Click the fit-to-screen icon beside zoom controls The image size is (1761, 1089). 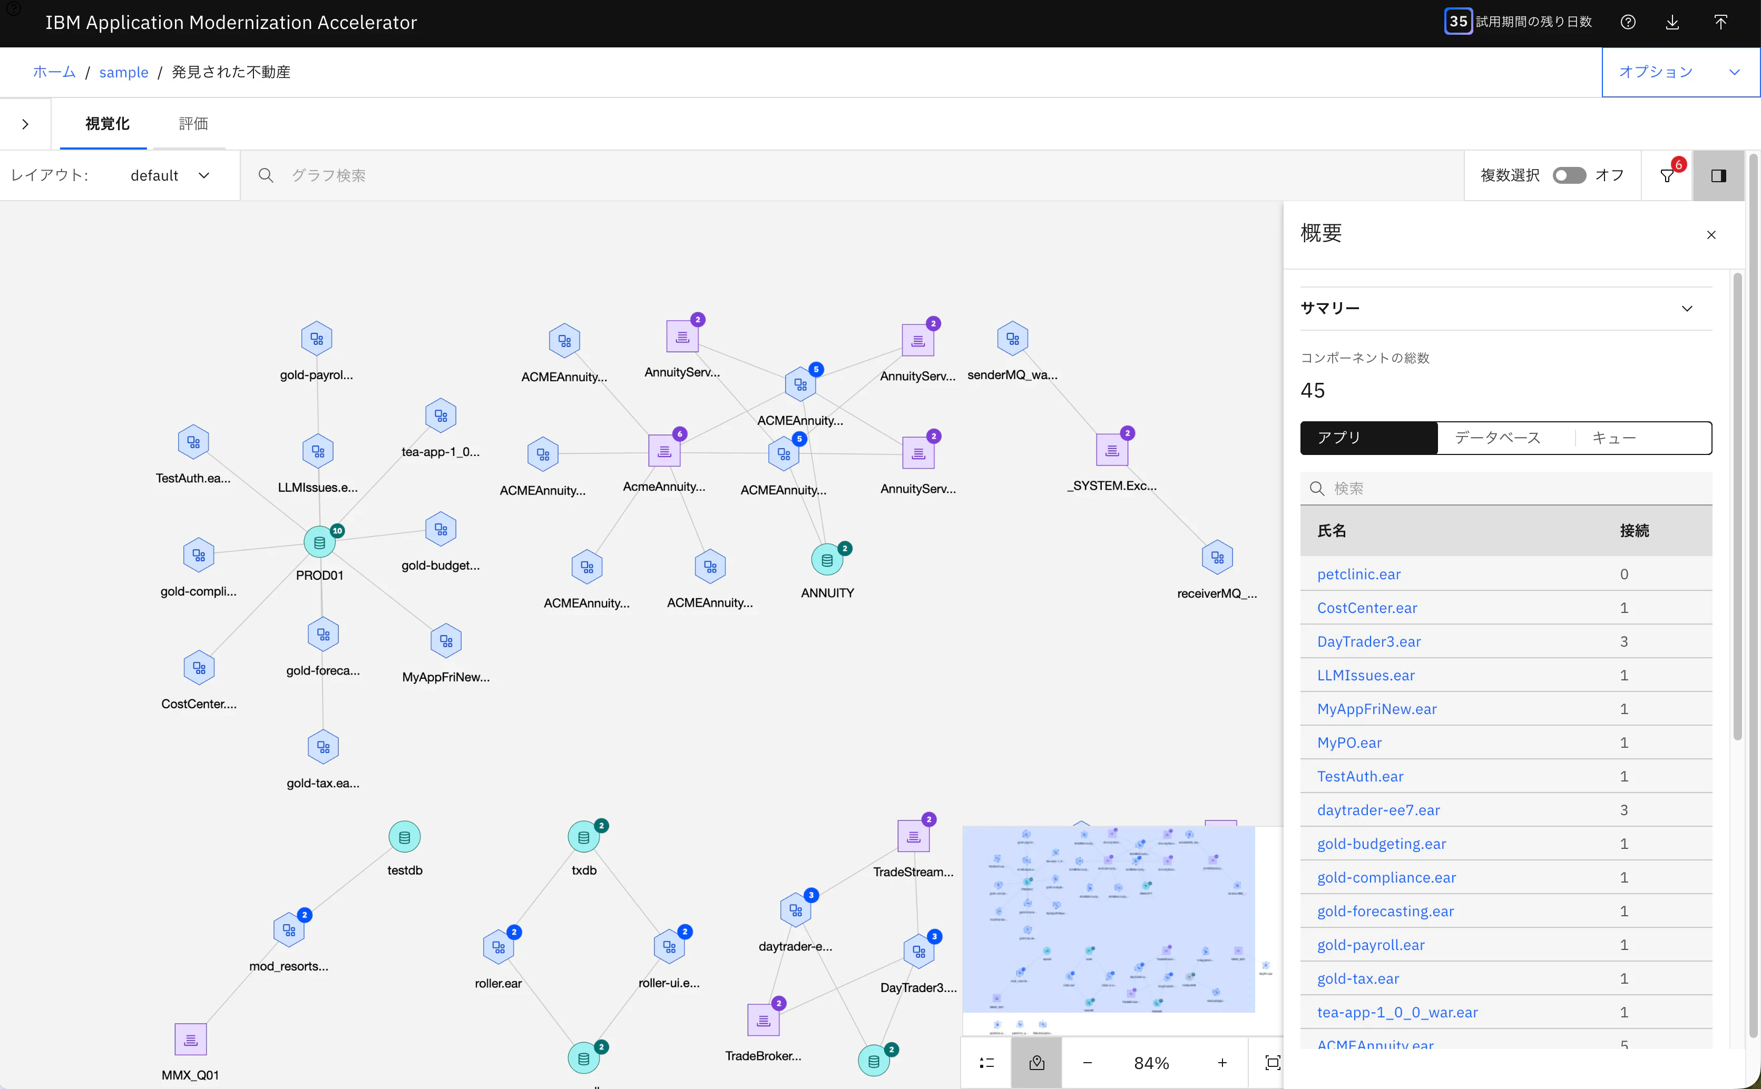click(x=1273, y=1062)
